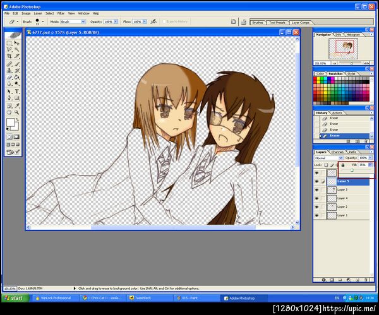
Task: Select the Path Selection tool
Action: pyautogui.click(x=9, y=92)
